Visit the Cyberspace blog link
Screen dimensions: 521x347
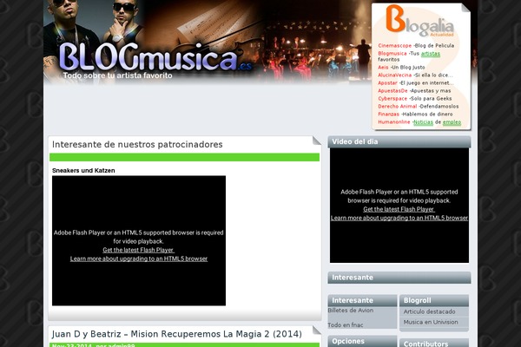[392, 99]
